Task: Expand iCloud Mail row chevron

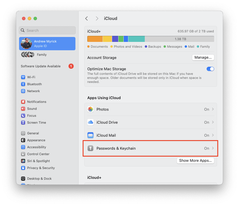Action: coord(213,135)
